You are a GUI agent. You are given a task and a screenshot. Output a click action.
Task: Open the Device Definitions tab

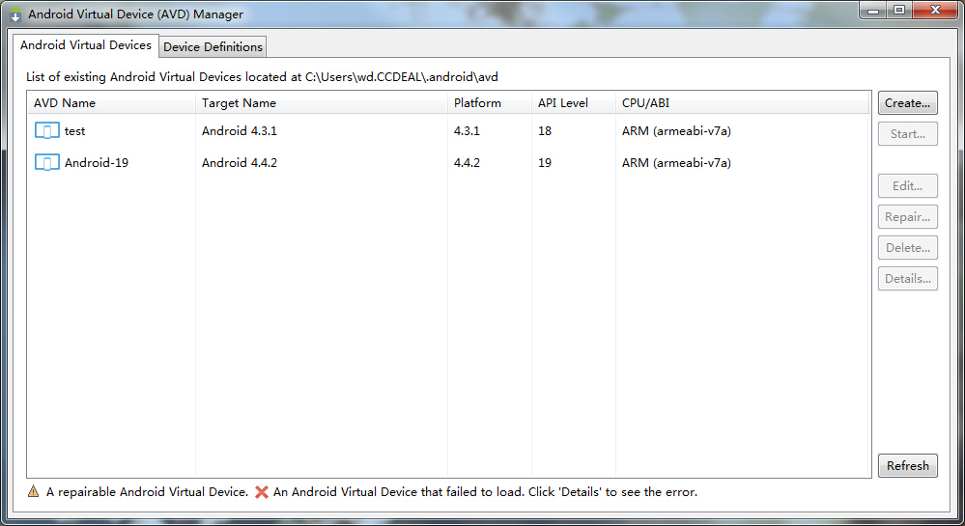[x=213, y=46]
